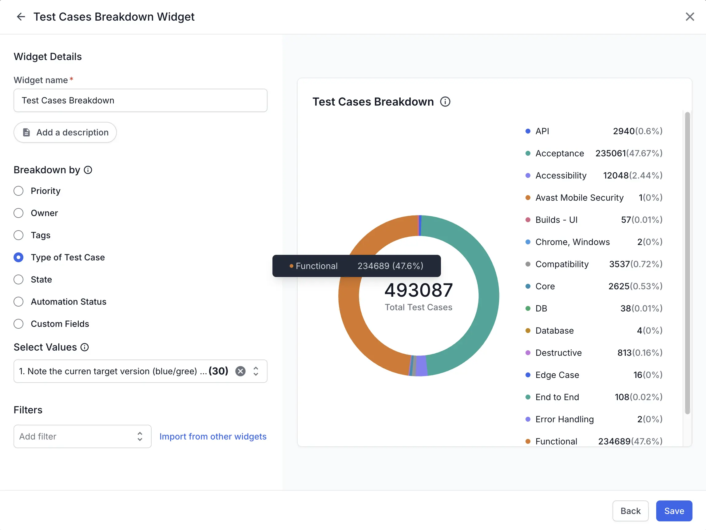Click the Database legend entry
Screen dimensions: 706x530
[x=594, y=331]
